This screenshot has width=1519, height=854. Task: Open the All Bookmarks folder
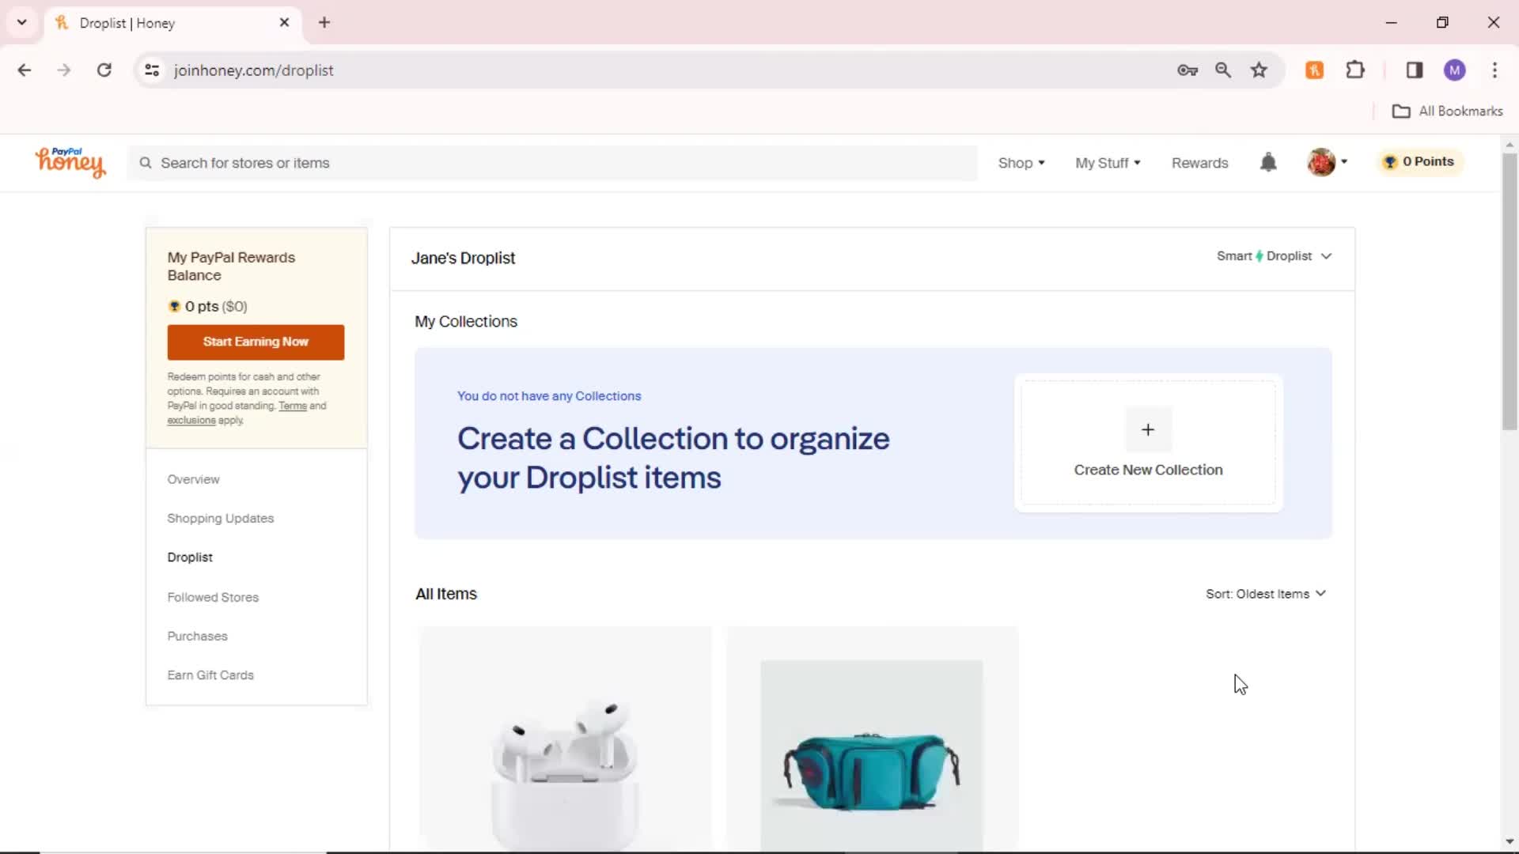coord(1447,111)
